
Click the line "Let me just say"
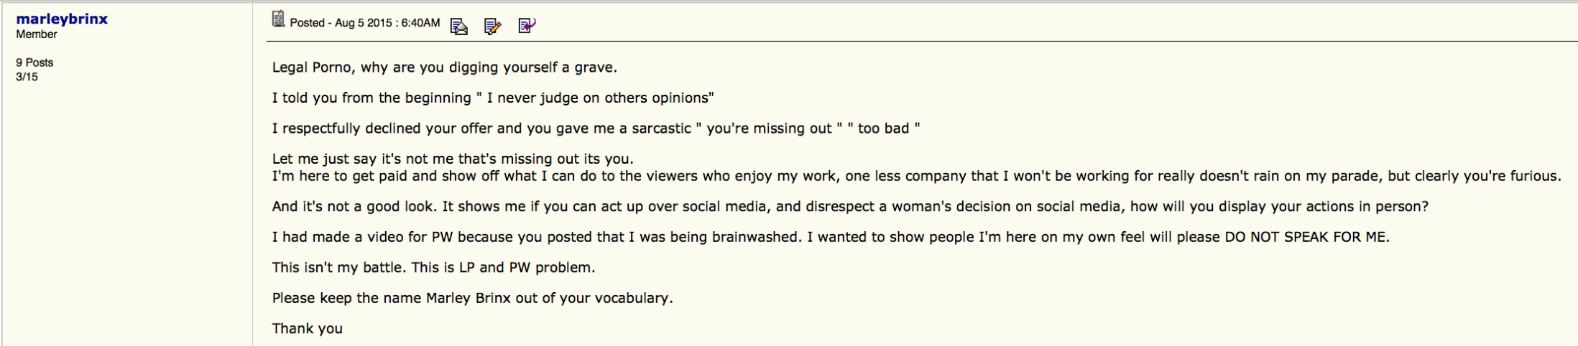pyautogui.click(x=453, y=159)
